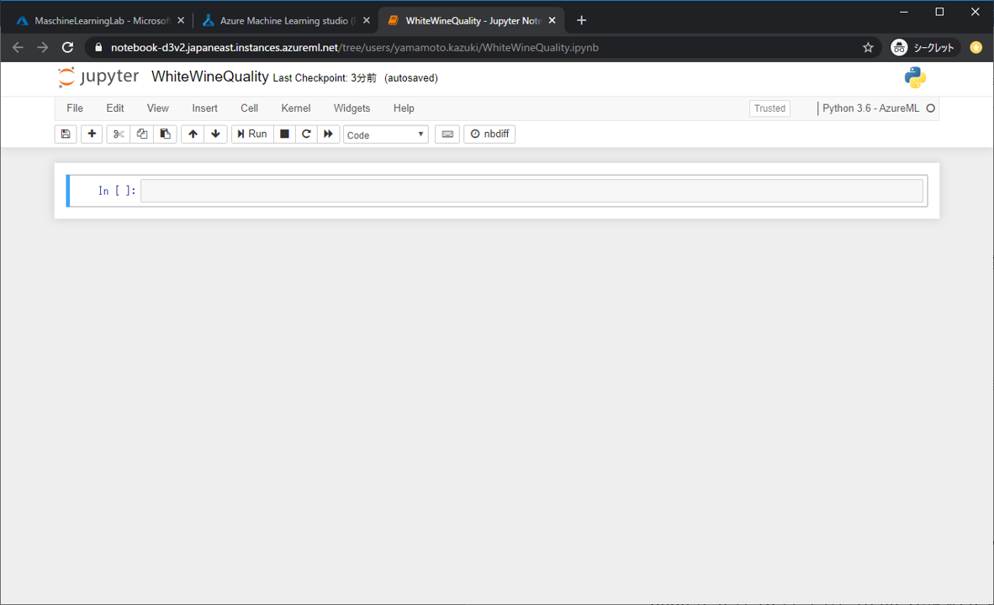This screenshot has width=994, height=605.
Task: Click the save and checkpoint icon
Action: click(66, 134)
